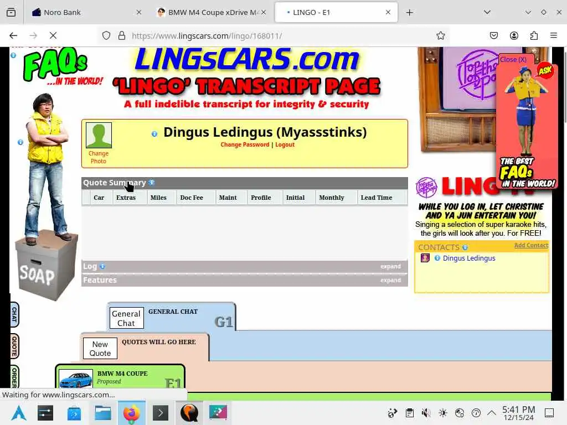Viewport: 567px width, 425px height.
Task: Click the taskbar clock showing 5:41 PM
Action: 518,413
